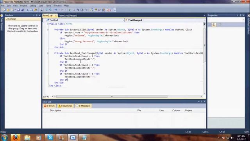The width and height of the screenshot is (250, 141).
Task: Click the scroll-down arrow of the editor
Action: pyautogui.click(x=205, y=93)
